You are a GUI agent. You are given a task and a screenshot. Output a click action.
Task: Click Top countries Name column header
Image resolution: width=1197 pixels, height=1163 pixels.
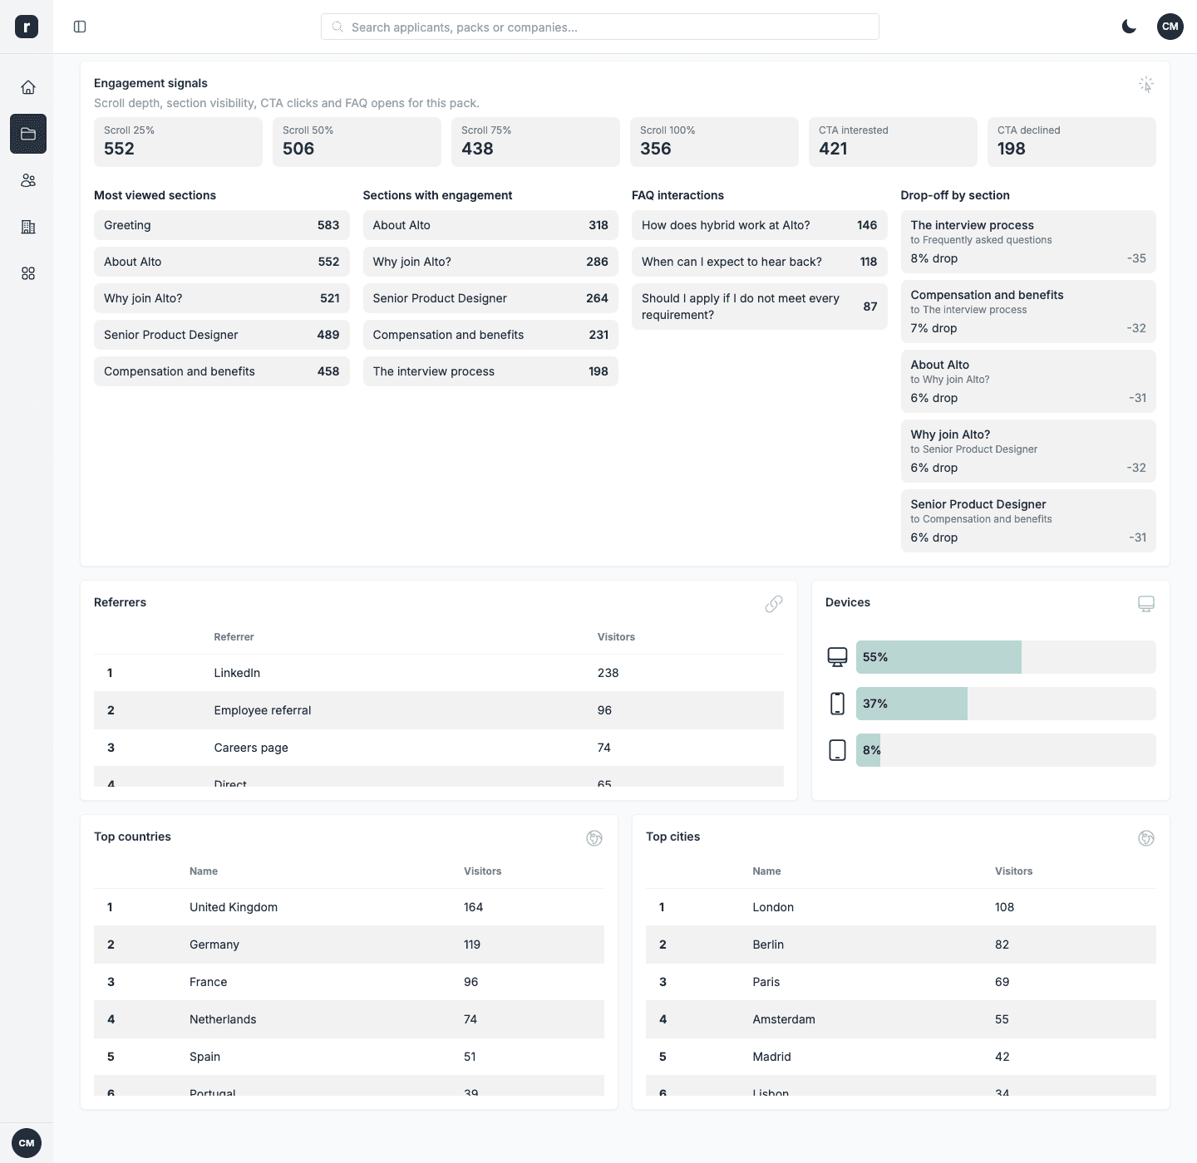coord(204,871)
